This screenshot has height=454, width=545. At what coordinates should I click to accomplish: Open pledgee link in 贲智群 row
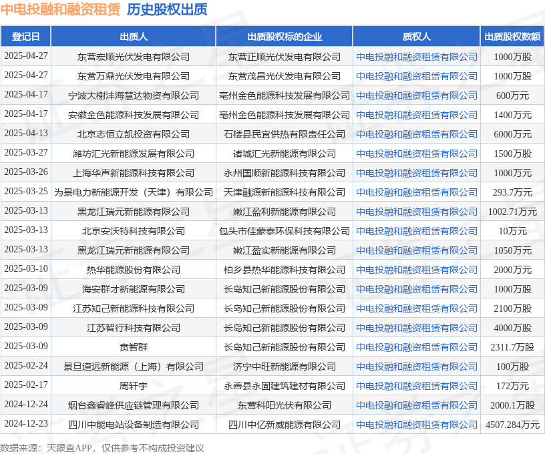pos(416,347)
